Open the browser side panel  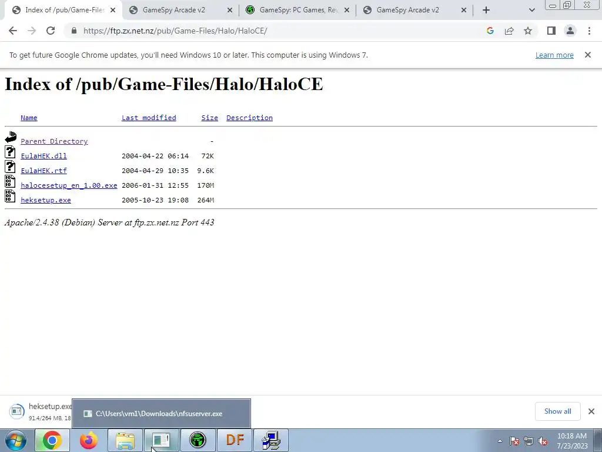pos(551,31)
